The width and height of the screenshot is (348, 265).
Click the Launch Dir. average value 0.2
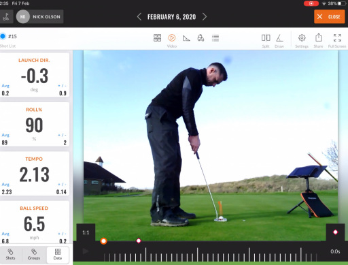5,93
